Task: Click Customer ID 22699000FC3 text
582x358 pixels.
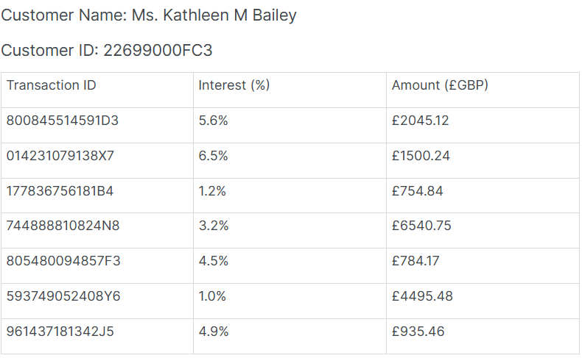Action: pos(107,51)
